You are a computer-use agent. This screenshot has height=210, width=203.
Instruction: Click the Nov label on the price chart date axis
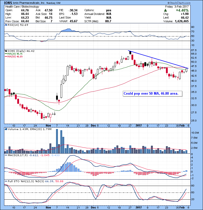pos(48,126)
